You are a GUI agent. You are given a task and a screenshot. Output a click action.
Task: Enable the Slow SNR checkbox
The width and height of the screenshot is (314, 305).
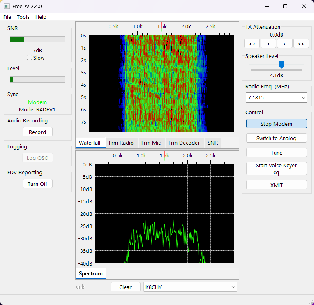tap(29, 58)
